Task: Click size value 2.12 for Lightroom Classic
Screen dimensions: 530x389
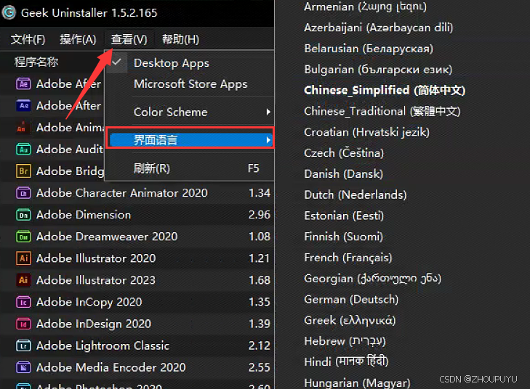Action: point(260,345)
